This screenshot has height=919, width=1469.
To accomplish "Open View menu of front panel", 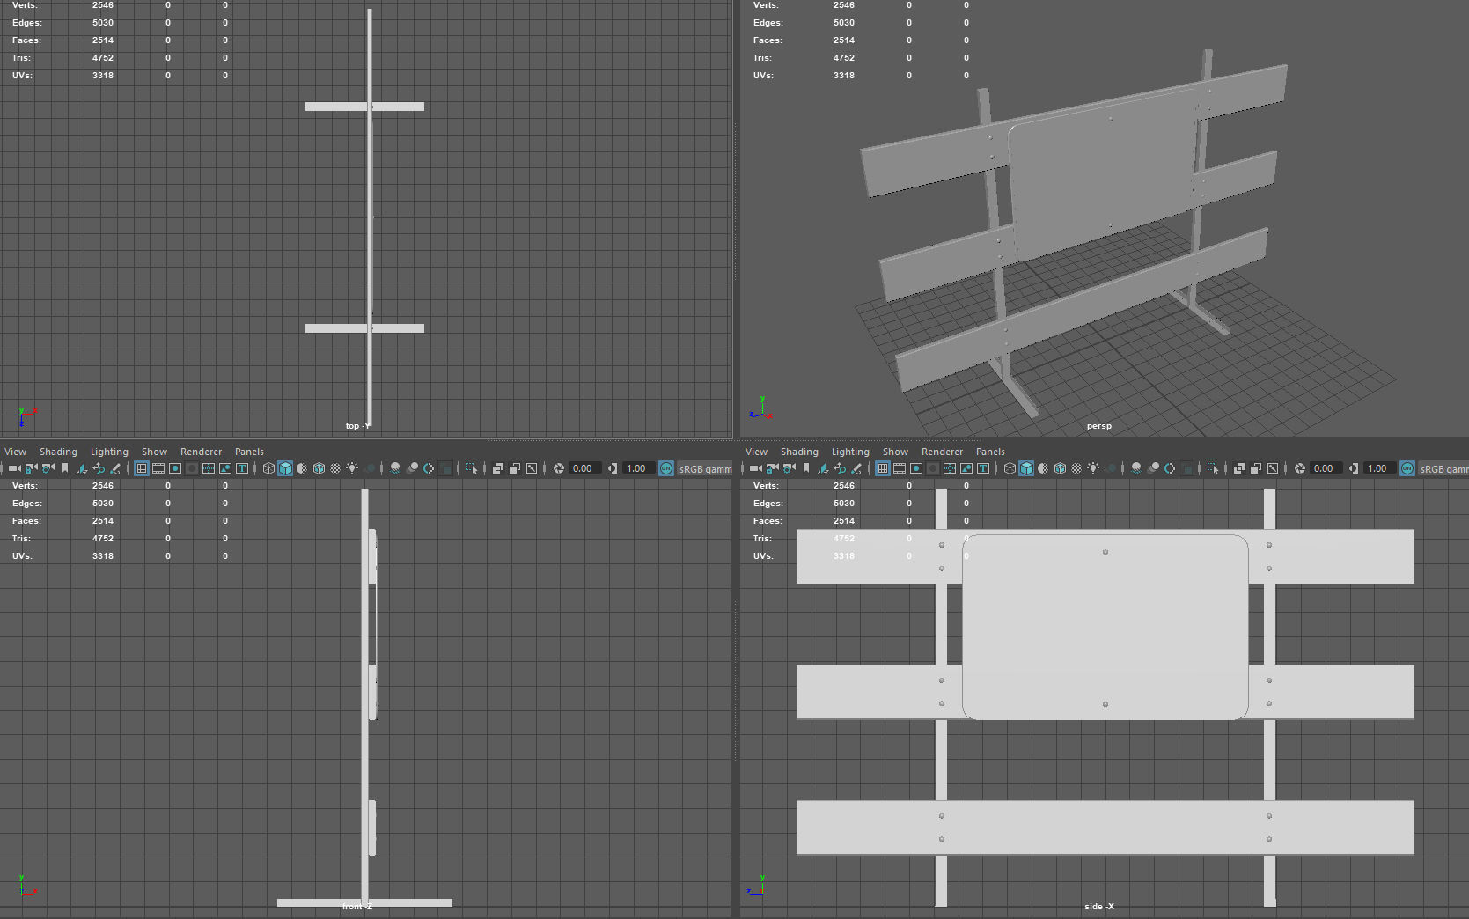I will 16,452.
